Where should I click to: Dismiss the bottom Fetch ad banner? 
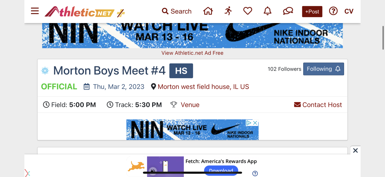pos(355,150)
